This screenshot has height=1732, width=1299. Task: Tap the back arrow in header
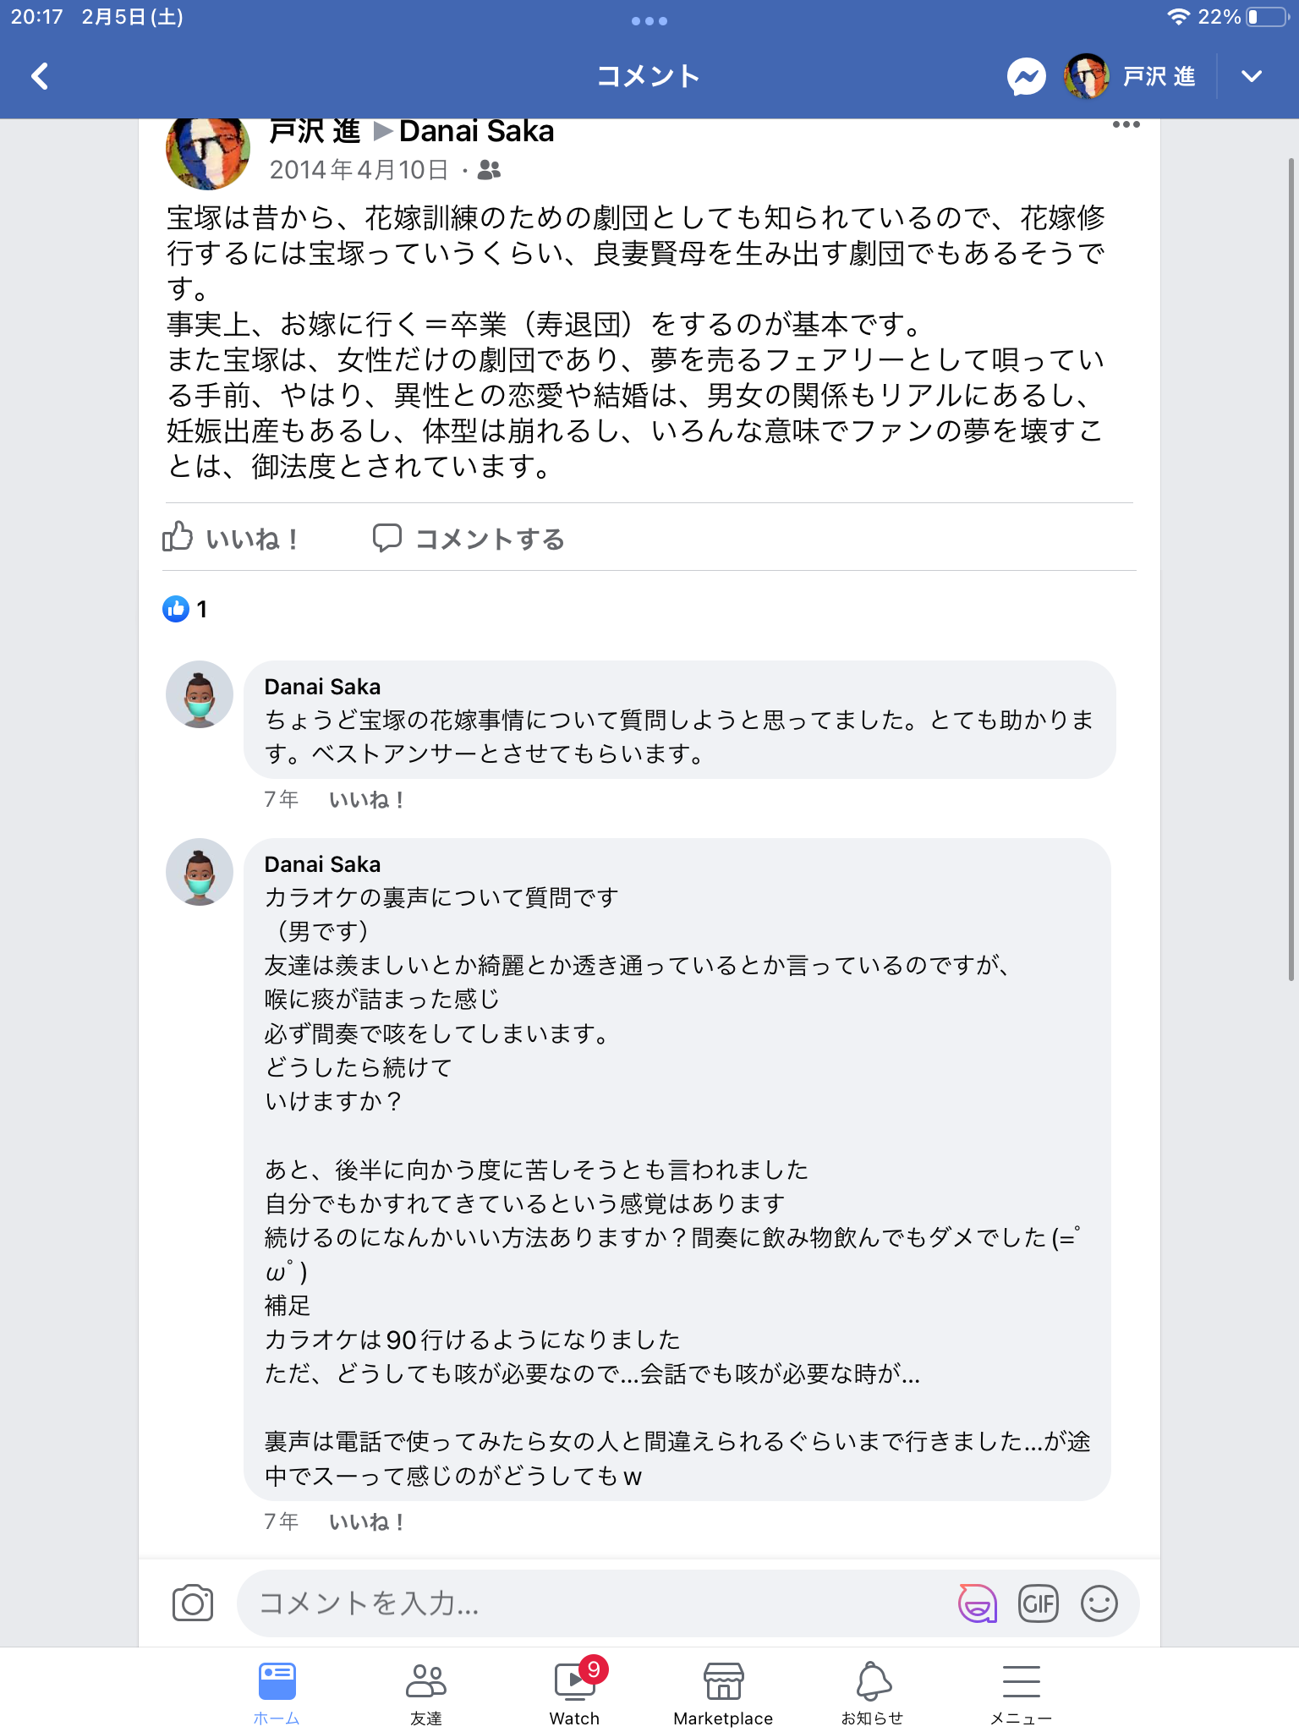pyautogui.click(x=40, y=76)
